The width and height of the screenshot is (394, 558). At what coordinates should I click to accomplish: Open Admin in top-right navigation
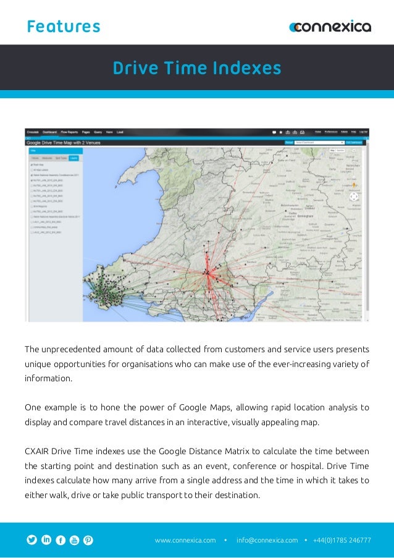coord(344,132)
